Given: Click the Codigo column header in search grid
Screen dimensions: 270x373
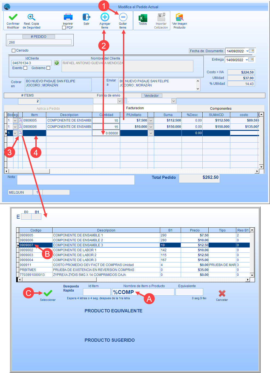Looking at the screenshot, I should pyautogui.click(x=36, y=230).
